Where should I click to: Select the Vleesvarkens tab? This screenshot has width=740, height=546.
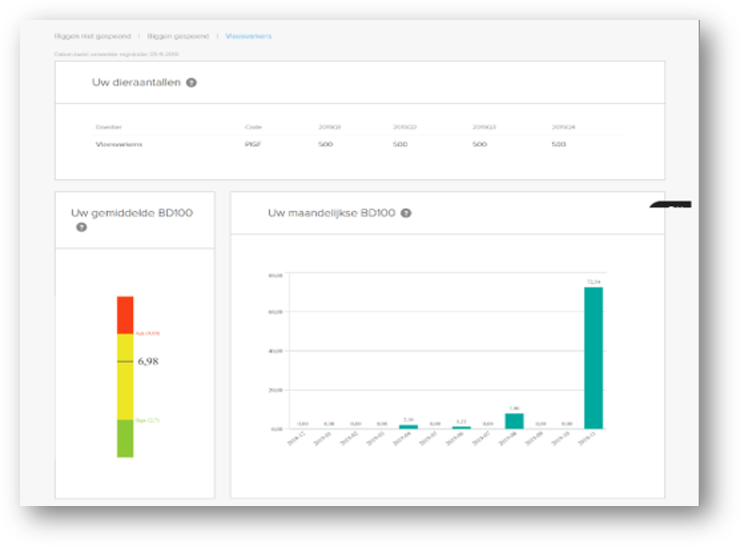click(x=248, y=36)
